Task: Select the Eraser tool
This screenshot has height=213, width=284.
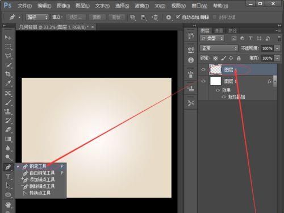Action: click(8, 130)
